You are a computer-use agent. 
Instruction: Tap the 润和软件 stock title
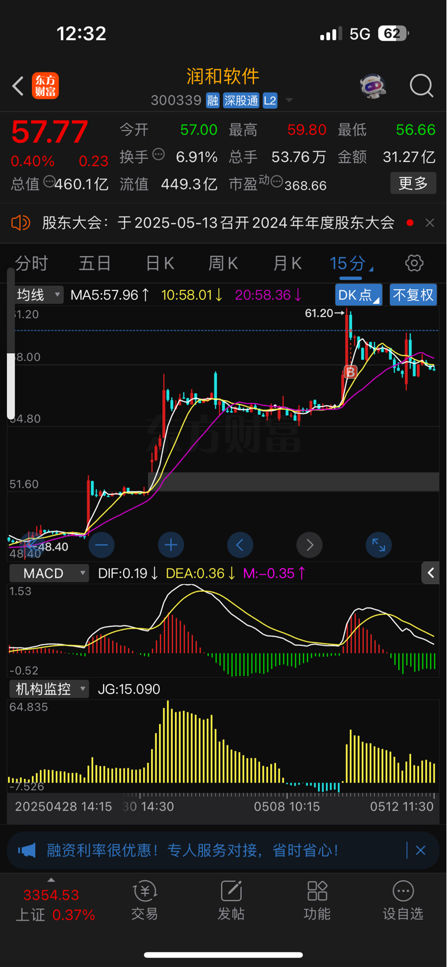tap(223, 76)
